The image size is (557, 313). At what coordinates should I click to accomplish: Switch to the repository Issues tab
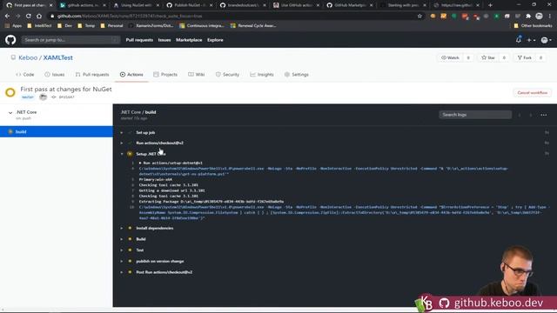(x=55, y=75)
